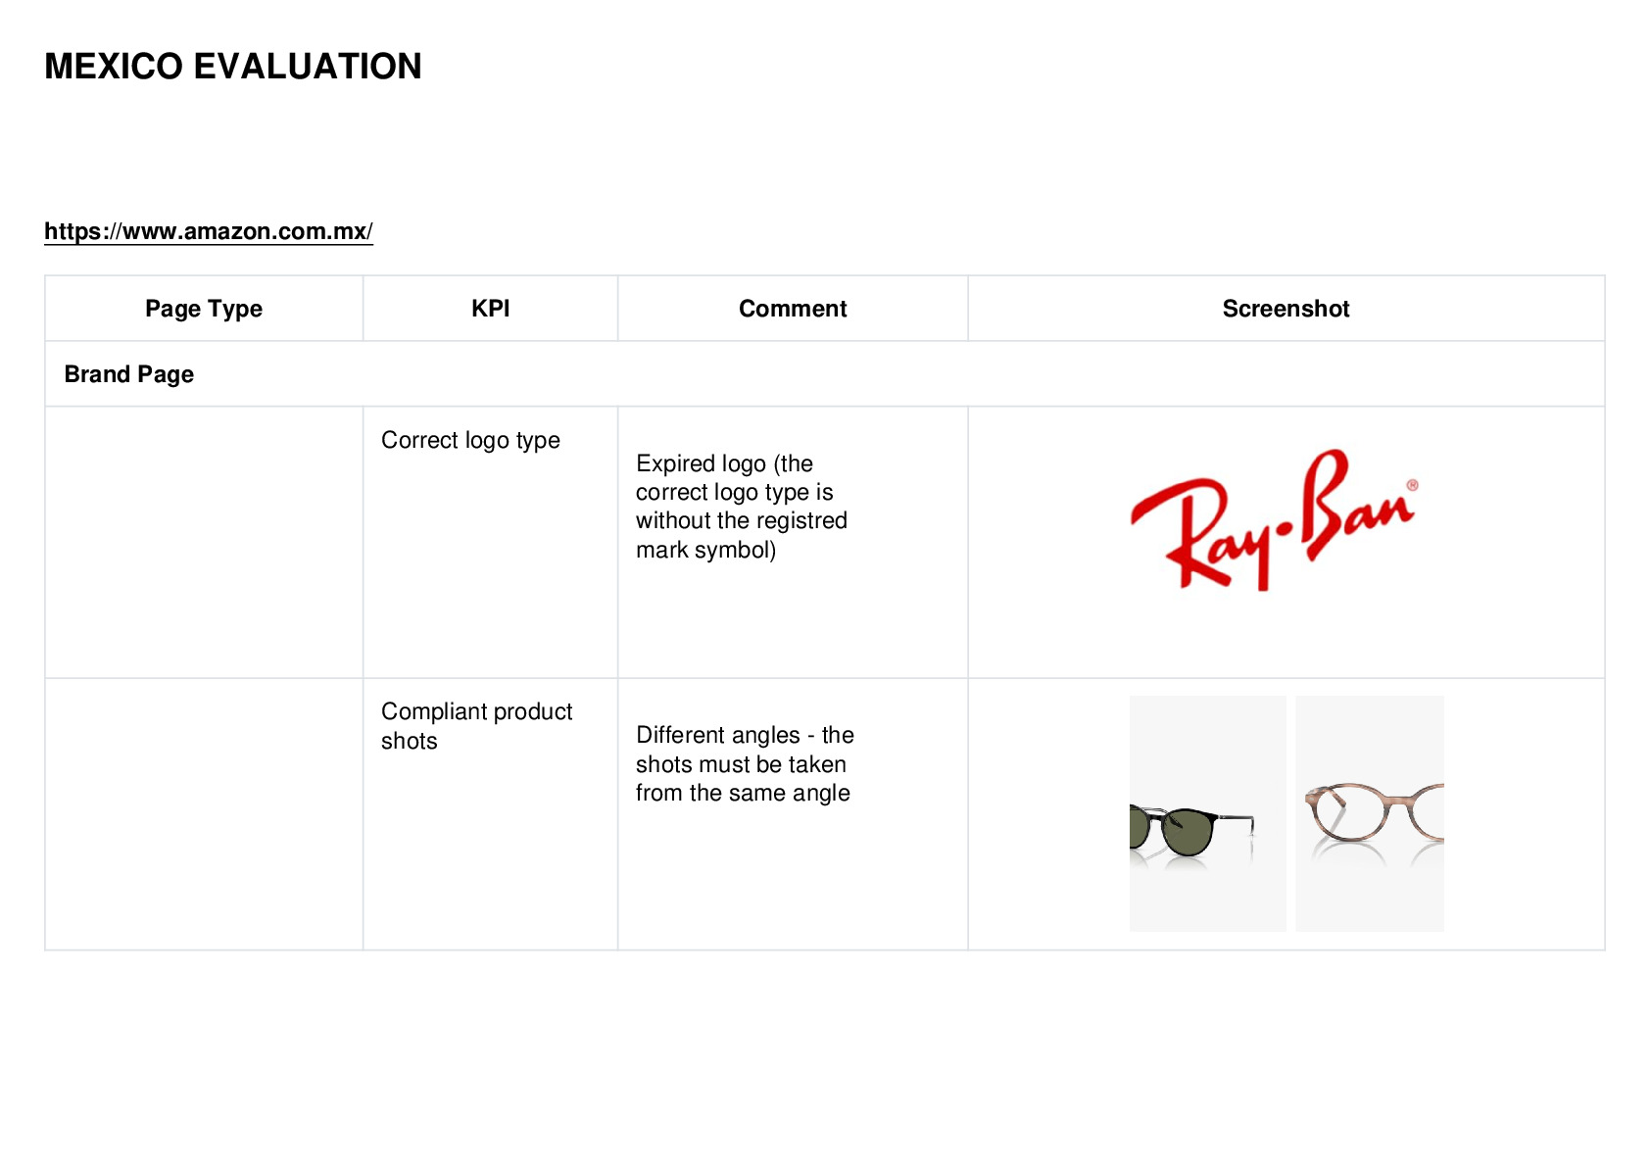Click the Compliant product shots KPI cell
This screenshot has width=1650, height=1167.
click(x=490, y=814)
